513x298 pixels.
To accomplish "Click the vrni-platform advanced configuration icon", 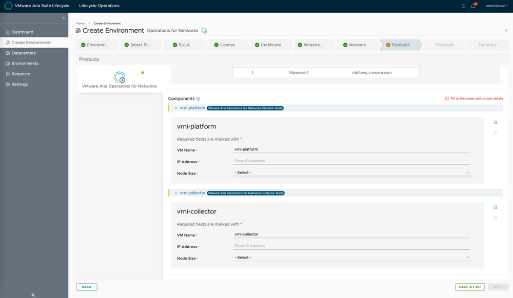I will (496, 122).
